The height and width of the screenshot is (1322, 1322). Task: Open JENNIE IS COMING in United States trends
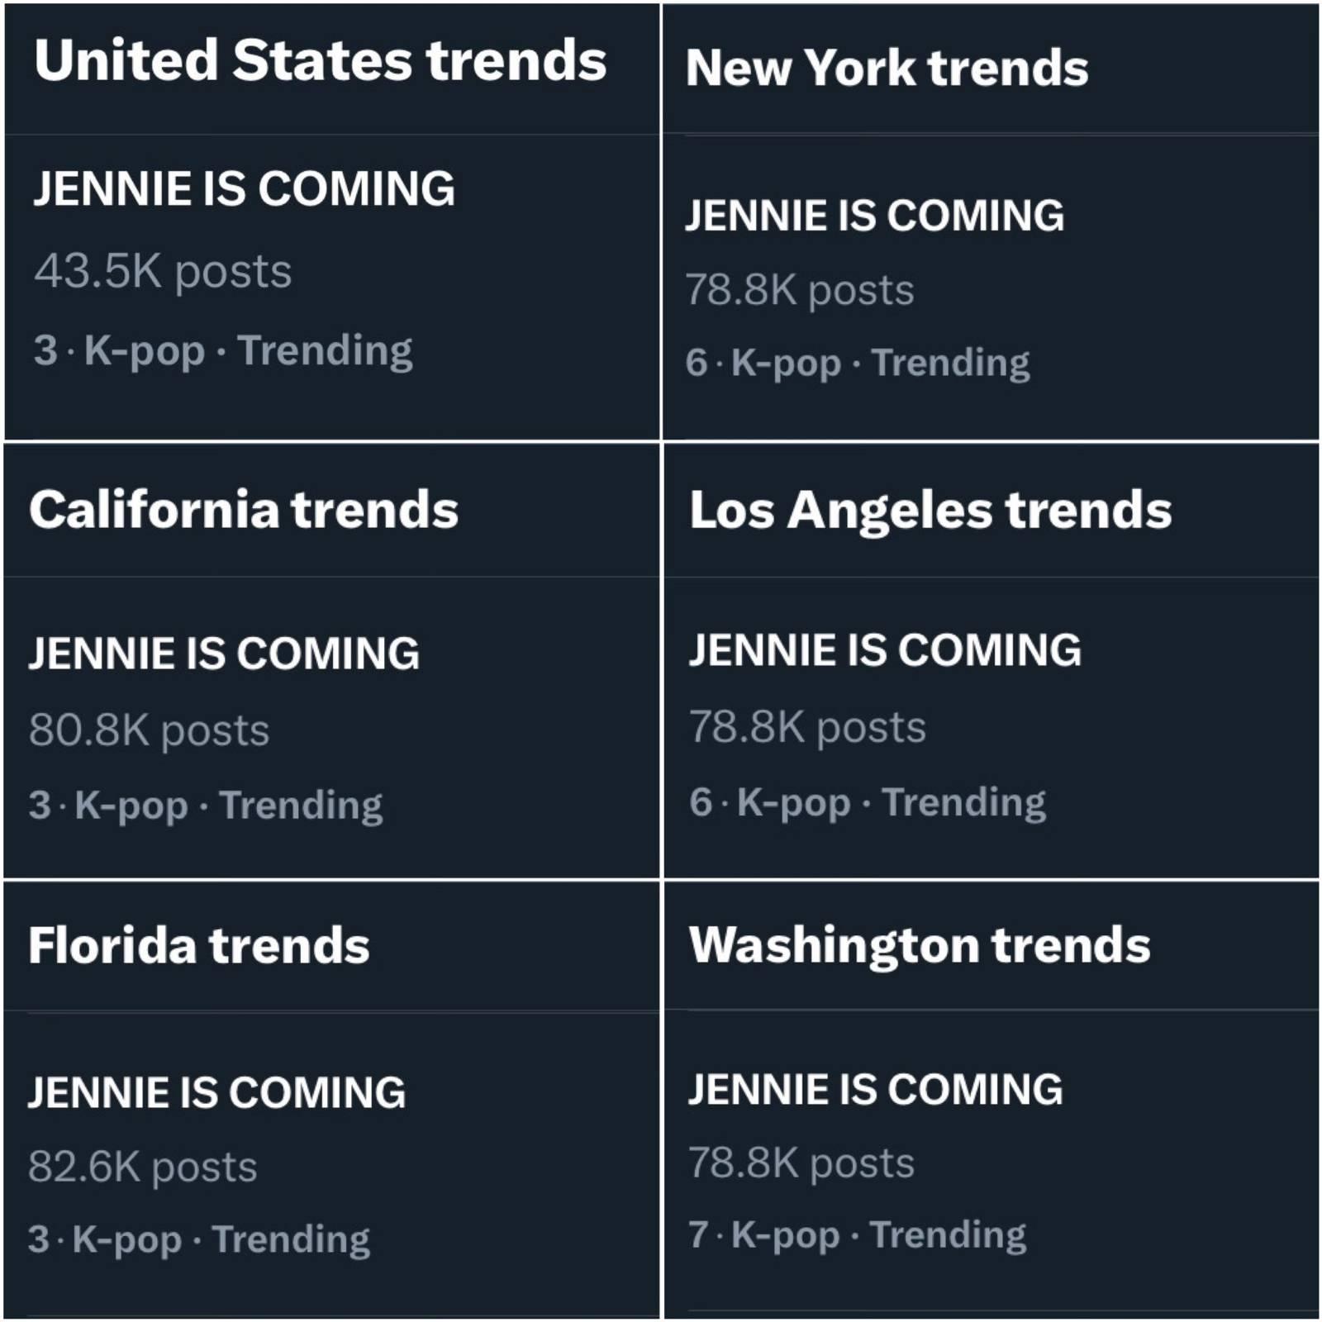[x=244, y=188]
